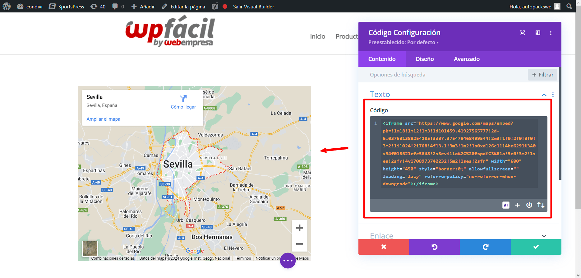Image resolution: width=581 pixels, height=278 pixels.
Task: Open the modal's three-dot options menu
Action: (551, 33)
